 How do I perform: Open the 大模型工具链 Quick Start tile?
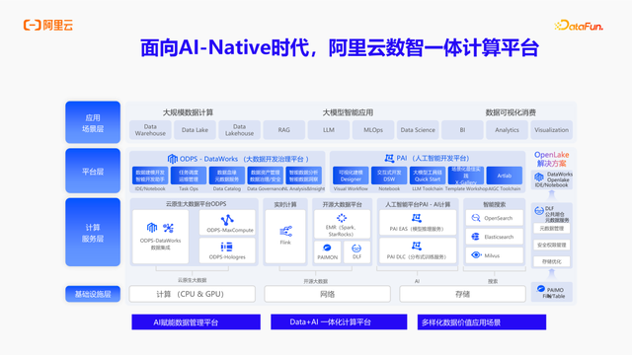point(428,176)
